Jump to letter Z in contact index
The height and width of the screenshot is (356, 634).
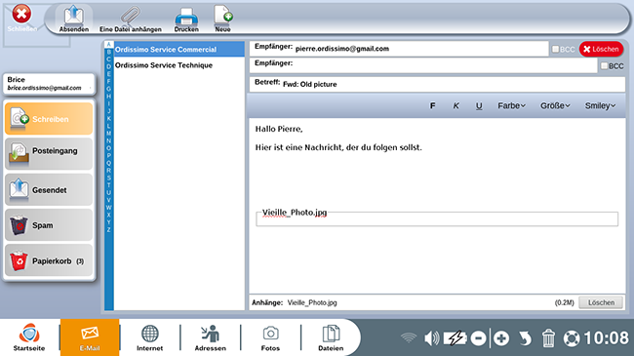click(x=108, y=229)
